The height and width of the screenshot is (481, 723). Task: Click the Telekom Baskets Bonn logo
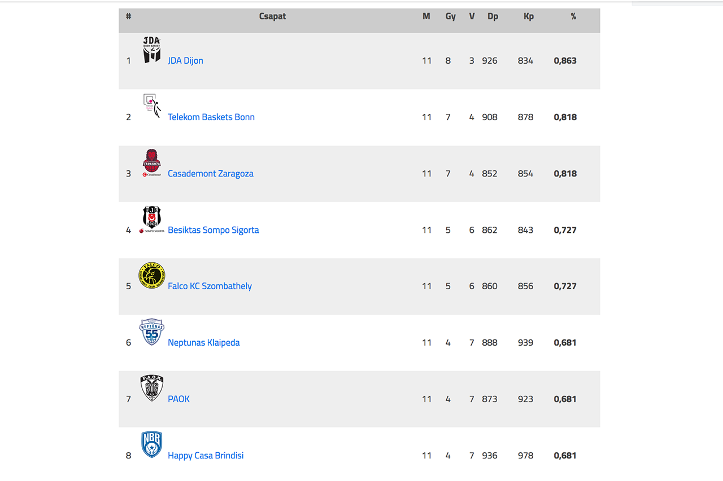[152, 106]
